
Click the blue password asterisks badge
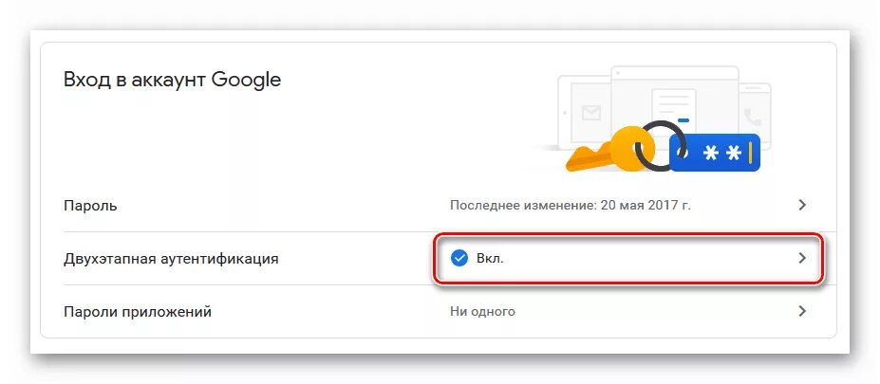pyautogui.click(x=715, y=153)
